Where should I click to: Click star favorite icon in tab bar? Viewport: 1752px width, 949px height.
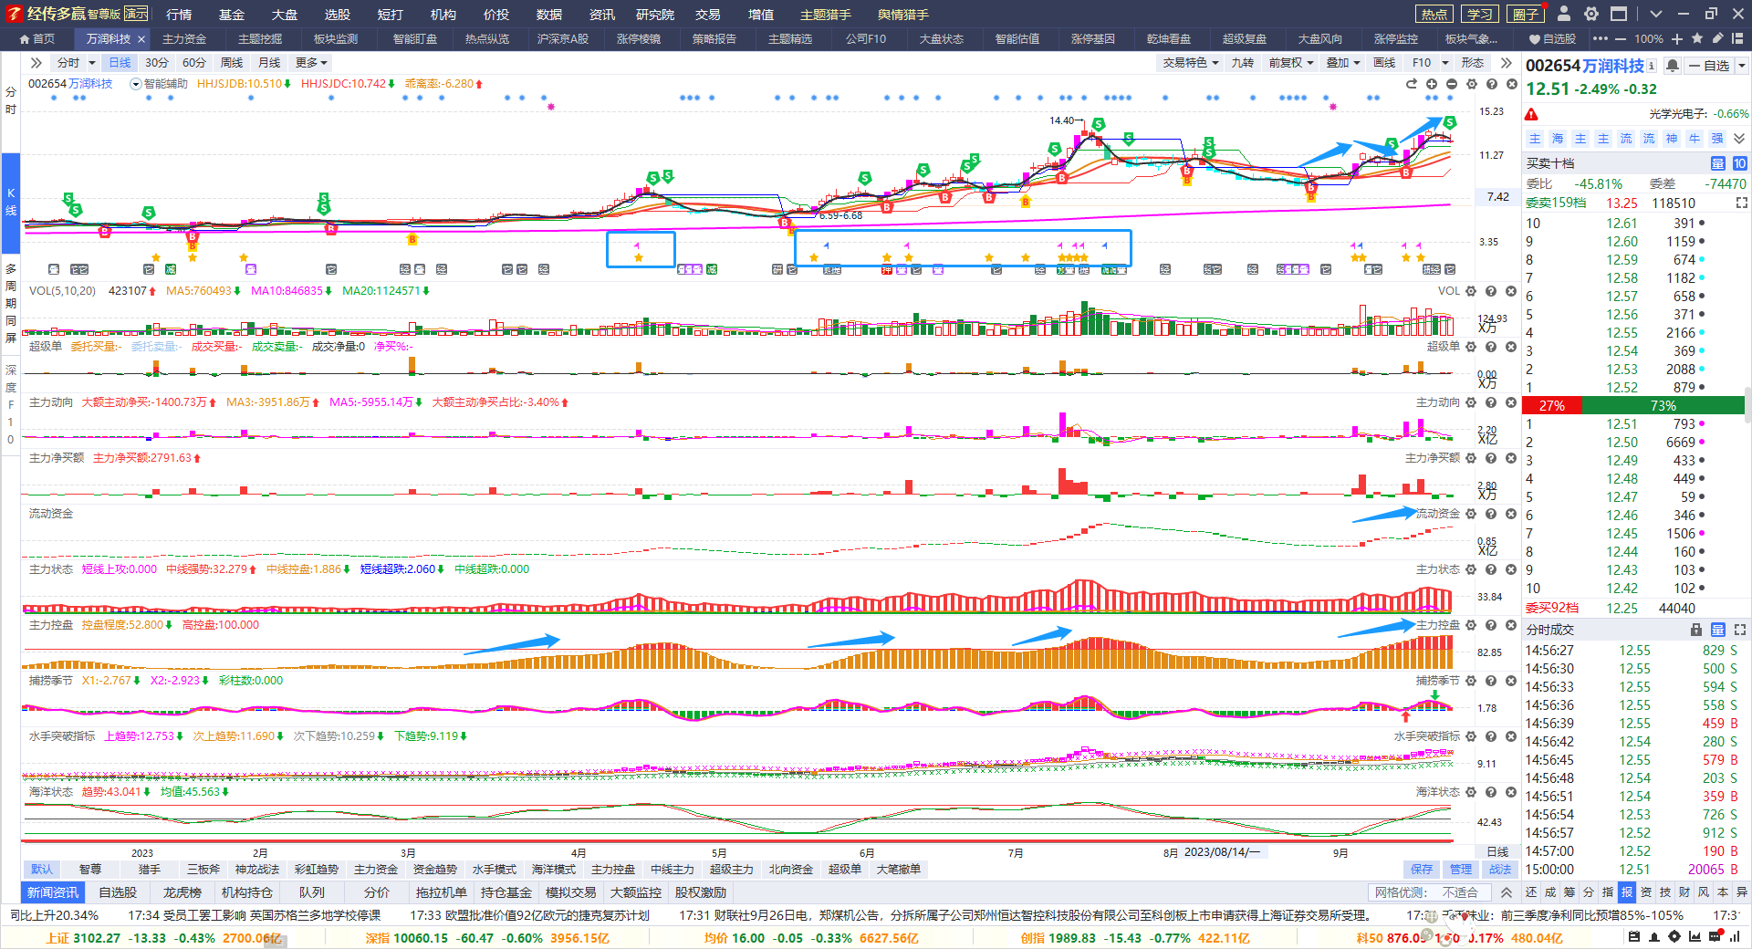coord(1697,38)
